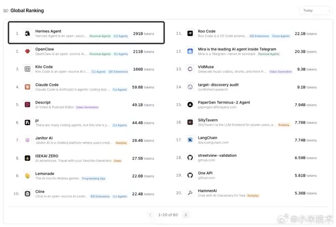Image resolution: width=336 pixels, height=227 pixels.
Task: Click the Descript app icon
Action: pyautogui.click(x=27, y=104)
